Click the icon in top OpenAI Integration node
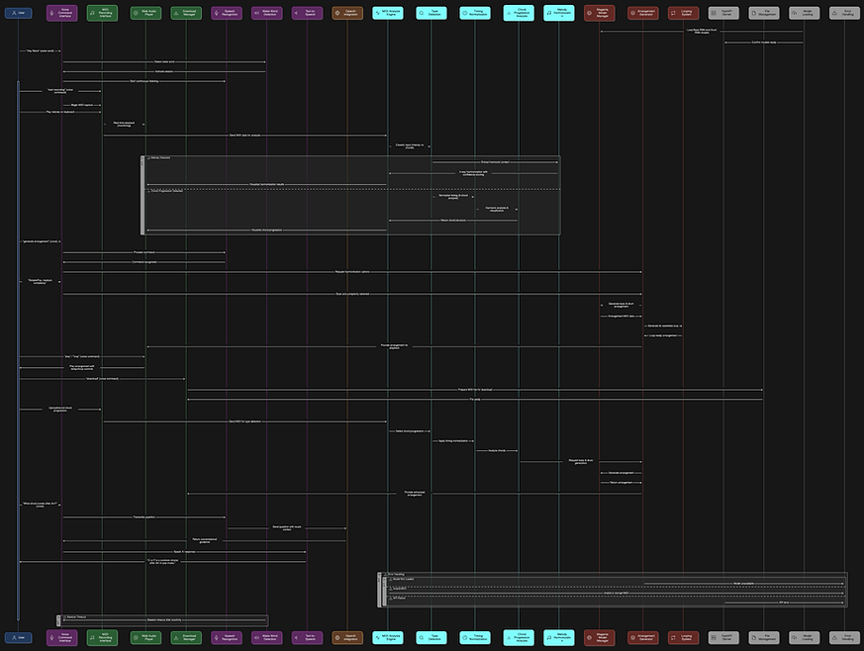864x651 pixels. tap(337, 13)
